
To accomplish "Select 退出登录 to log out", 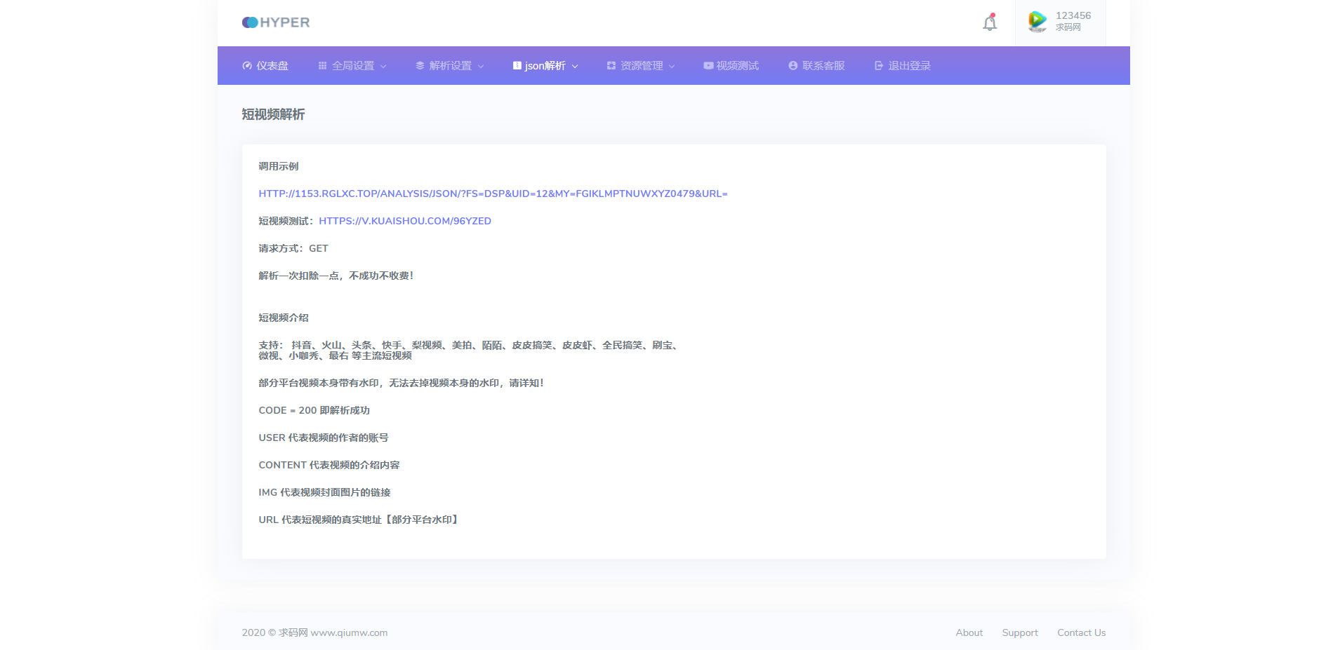I will tap(903, 66).
